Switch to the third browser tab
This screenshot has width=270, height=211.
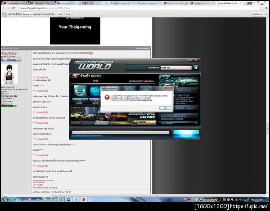click(68, 3)
